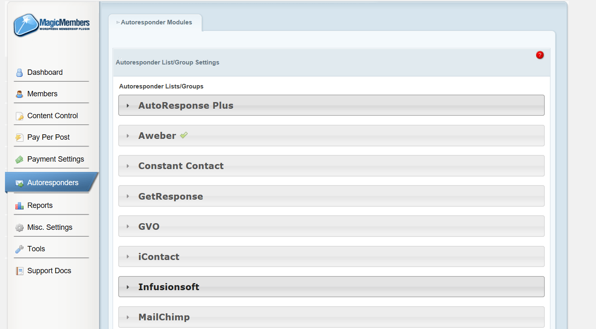Click the MagicMembers logo
This screenshot has width=596, height=329.
coord(52,25)
